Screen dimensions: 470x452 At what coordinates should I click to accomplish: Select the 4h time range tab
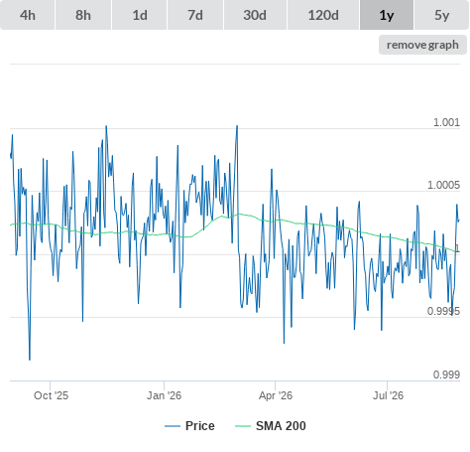tap(28, 15)
